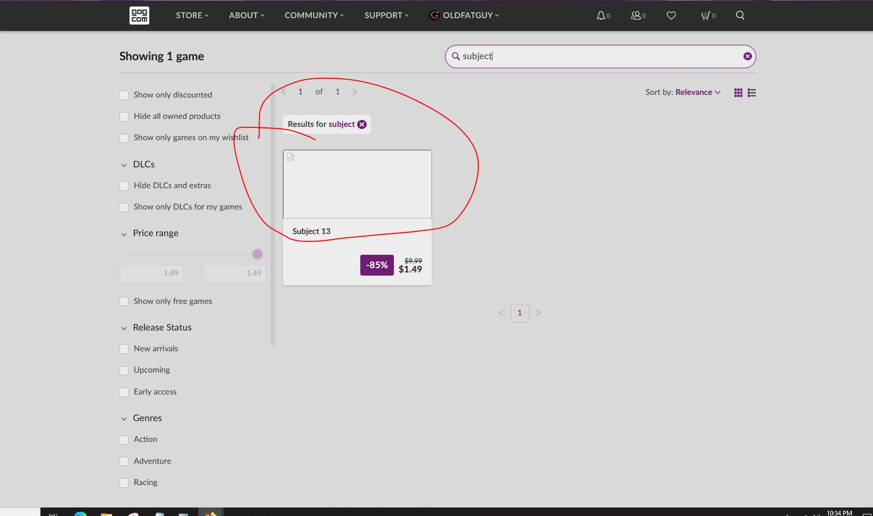Clear the search field with X icon
The image size is (873, 516).
(x=748, y=56)
